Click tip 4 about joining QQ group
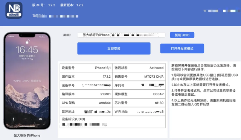This screenshot has width=241, height=140. [203, 102]
